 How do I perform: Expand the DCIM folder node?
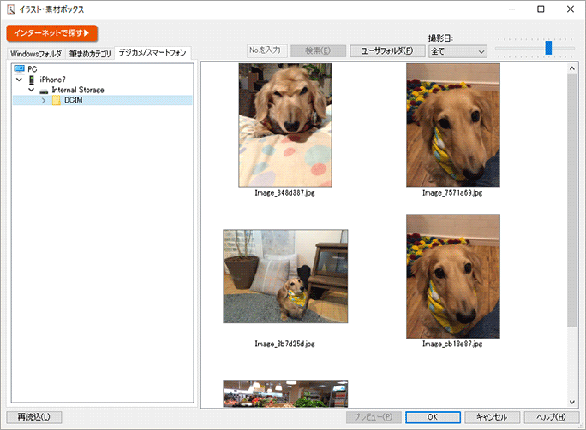44,101
